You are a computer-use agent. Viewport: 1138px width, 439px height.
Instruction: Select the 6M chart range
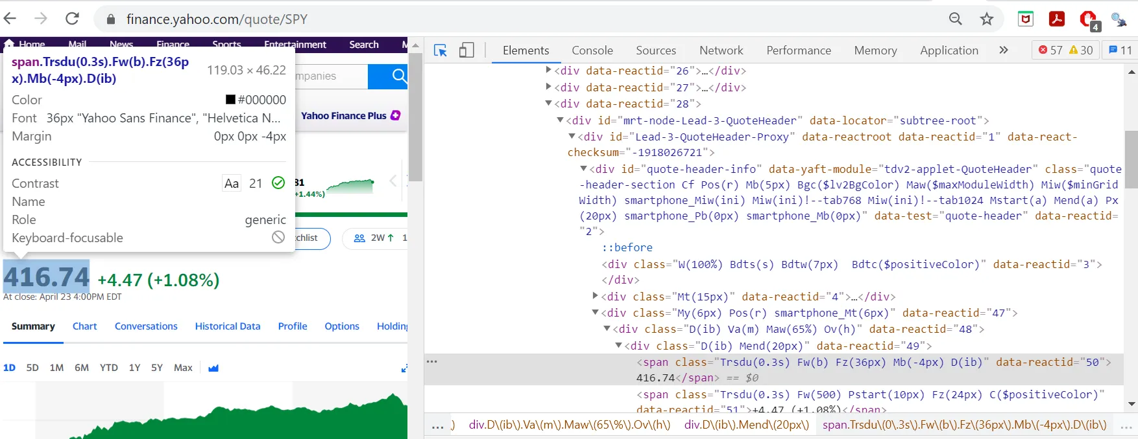pyautogui.click(x=81, y=368)
